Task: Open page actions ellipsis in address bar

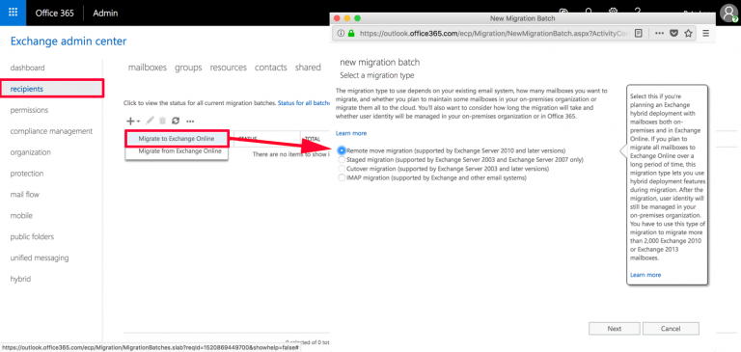Action: click(659, 34)
